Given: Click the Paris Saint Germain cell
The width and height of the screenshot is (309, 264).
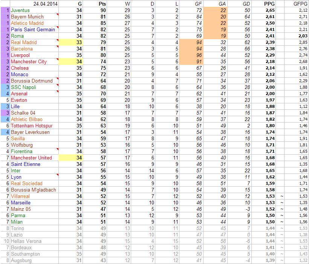Looking at the screenshot, I should [34, 29].
